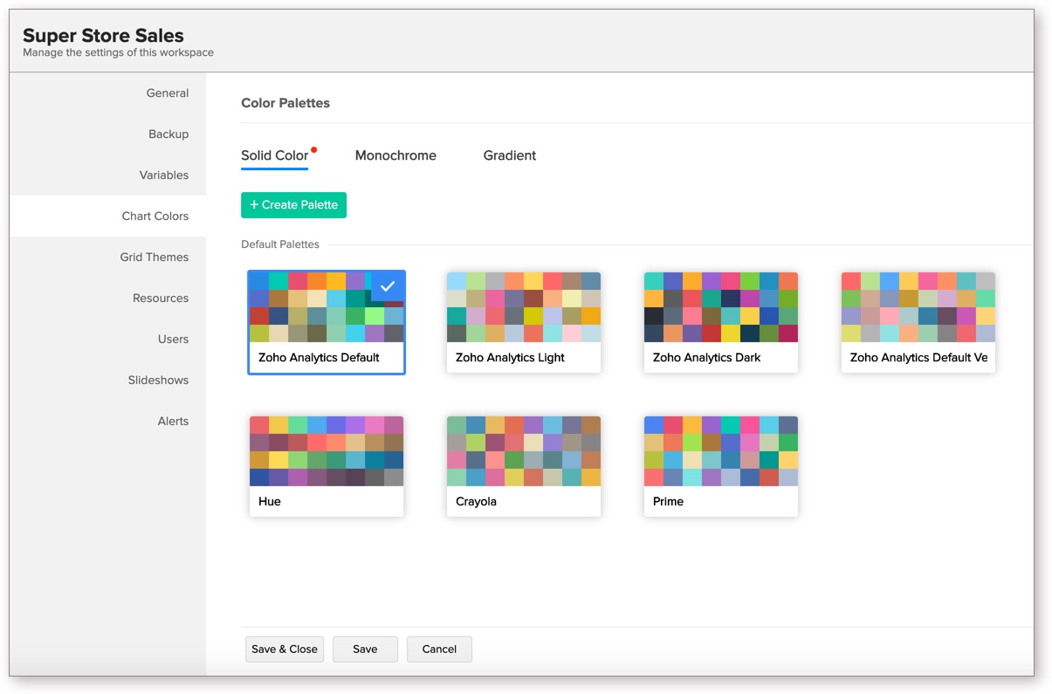
Task: Cancel the color palette changes
Action: click(x=439, y=649)
